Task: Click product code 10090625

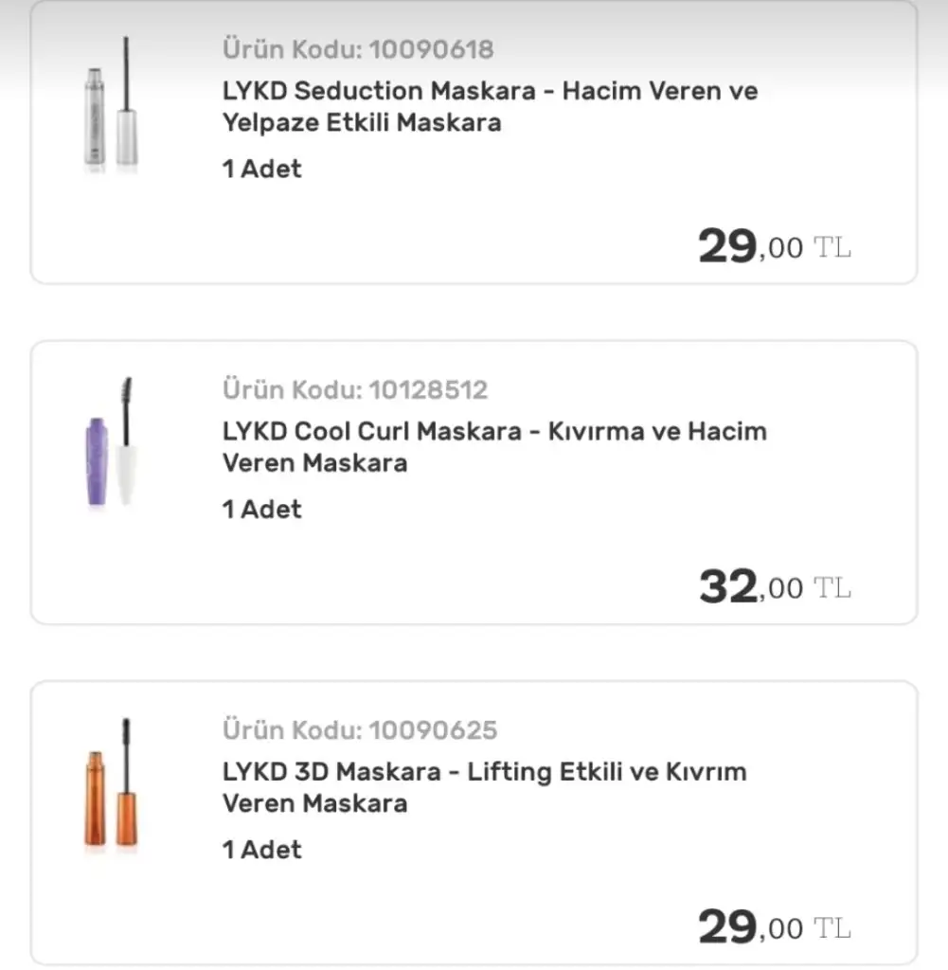Action: [360, 730]
